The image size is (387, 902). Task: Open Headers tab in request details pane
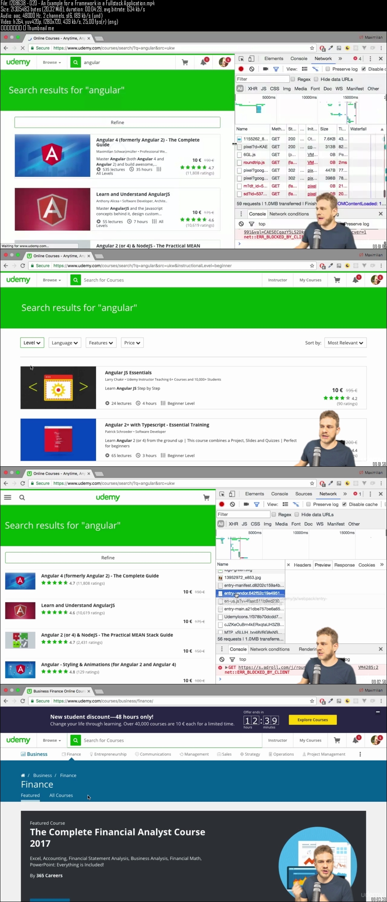(x=302, y=565)
